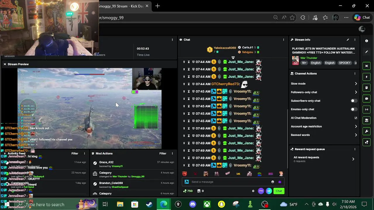Toggle rewards panel icon in sidebar
374x210 pixels.
367,142
